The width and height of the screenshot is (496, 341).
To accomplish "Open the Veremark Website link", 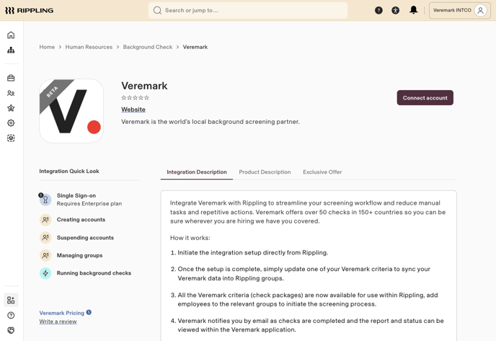I will coord(133,110).
